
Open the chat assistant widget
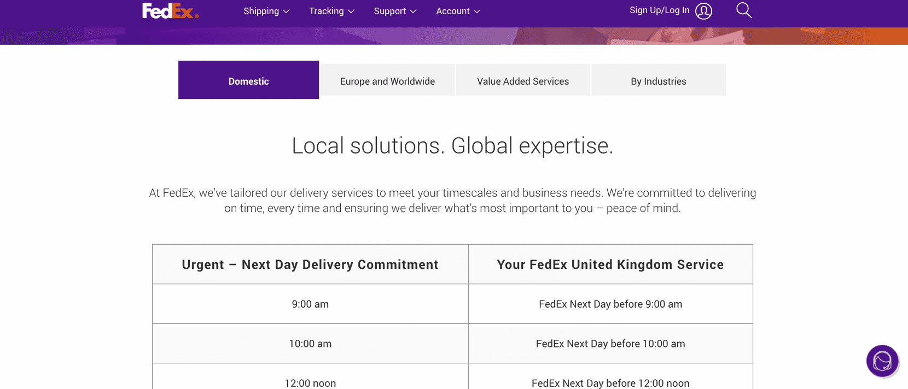tap(882, 361)
